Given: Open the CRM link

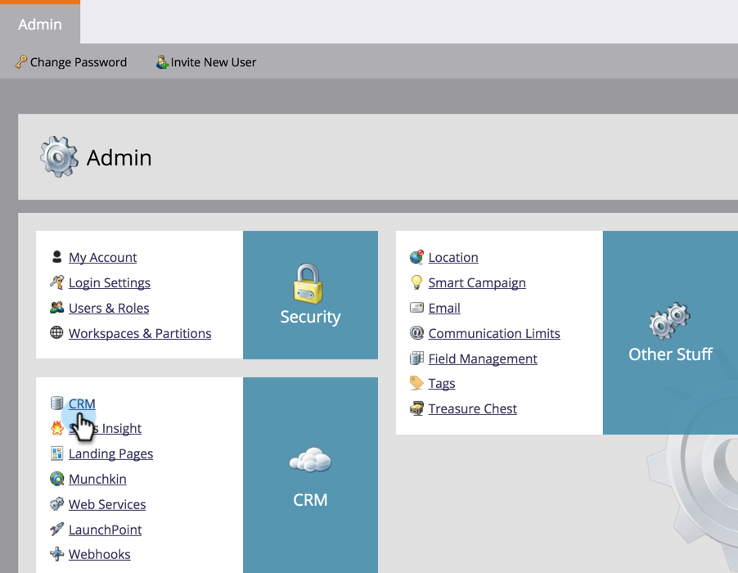Looking at the screenshot, I should (82, 404).
